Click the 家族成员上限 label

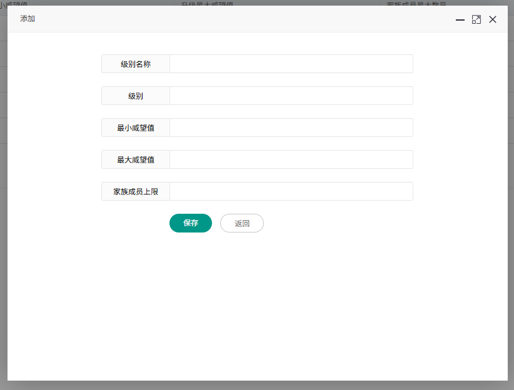(136, 191)
